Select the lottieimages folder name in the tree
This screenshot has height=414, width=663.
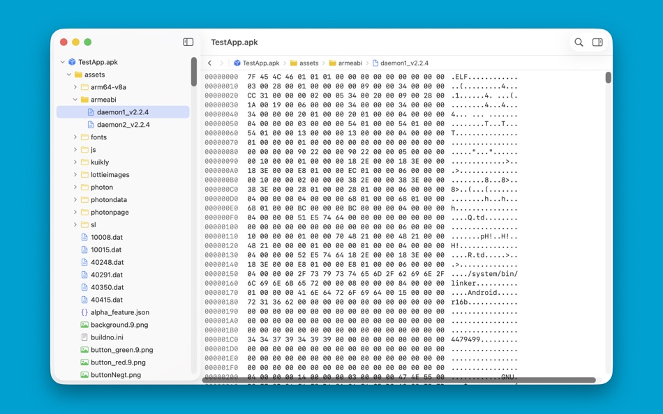(110, 174)
